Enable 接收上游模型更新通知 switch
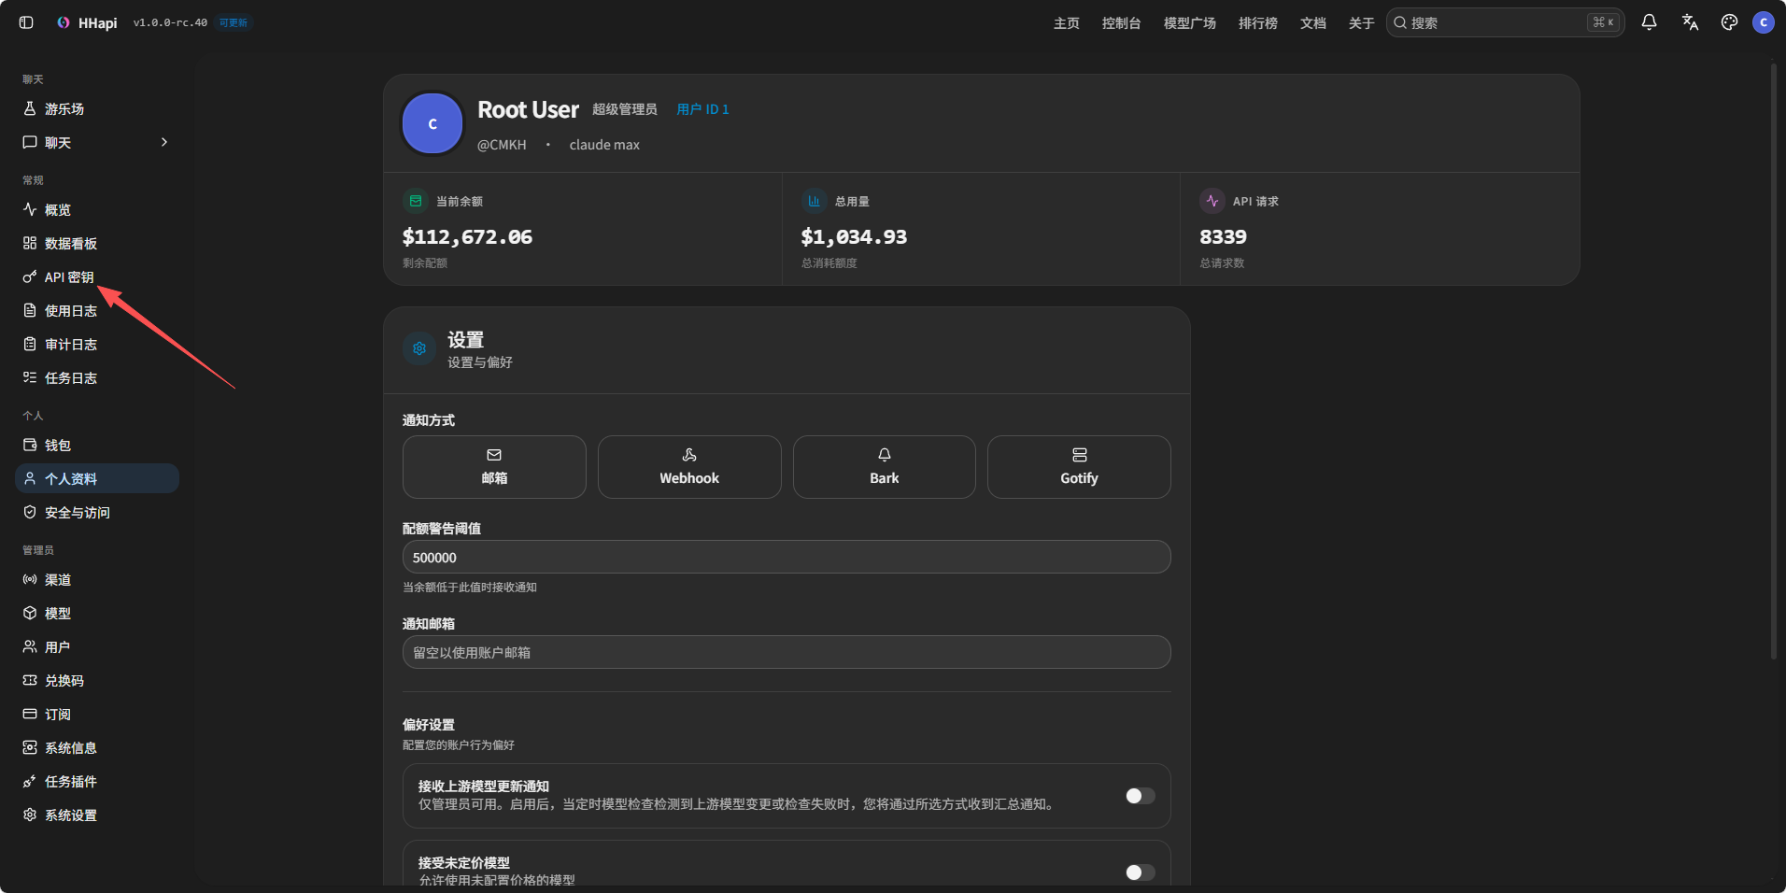Screen dimensions: 1786x893 tap(1140, 796)
